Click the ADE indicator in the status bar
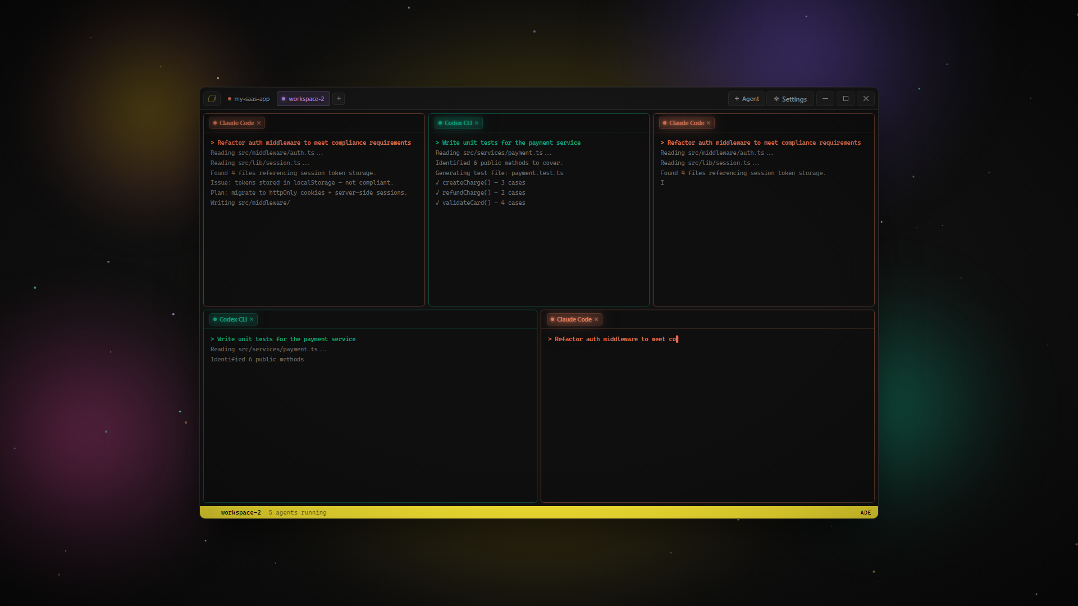This screenshot has width=1078, height=606. (865, 512)
